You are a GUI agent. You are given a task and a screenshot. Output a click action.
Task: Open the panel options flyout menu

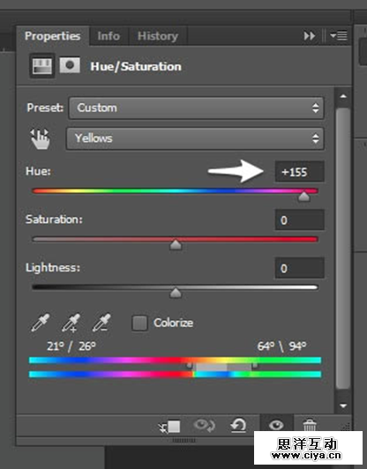tap(339, 36)
